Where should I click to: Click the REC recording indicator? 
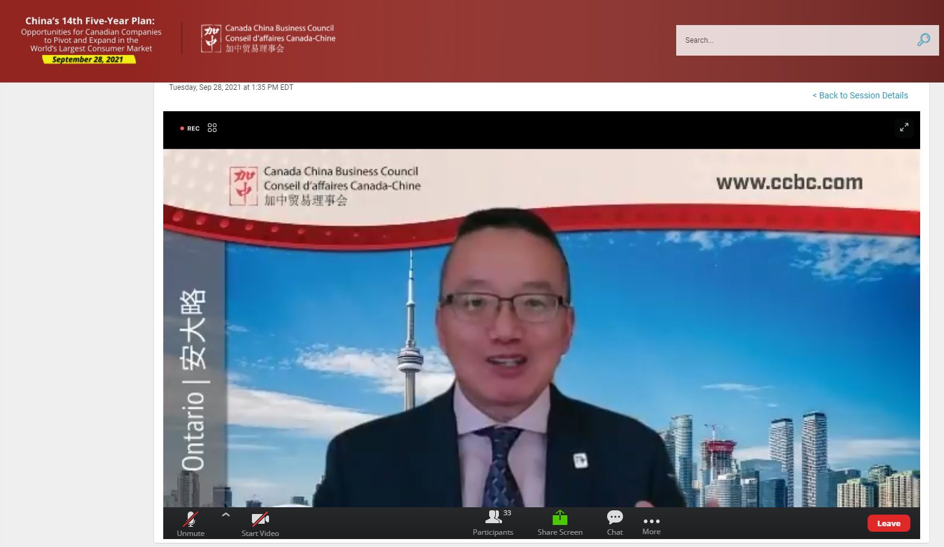190,128
